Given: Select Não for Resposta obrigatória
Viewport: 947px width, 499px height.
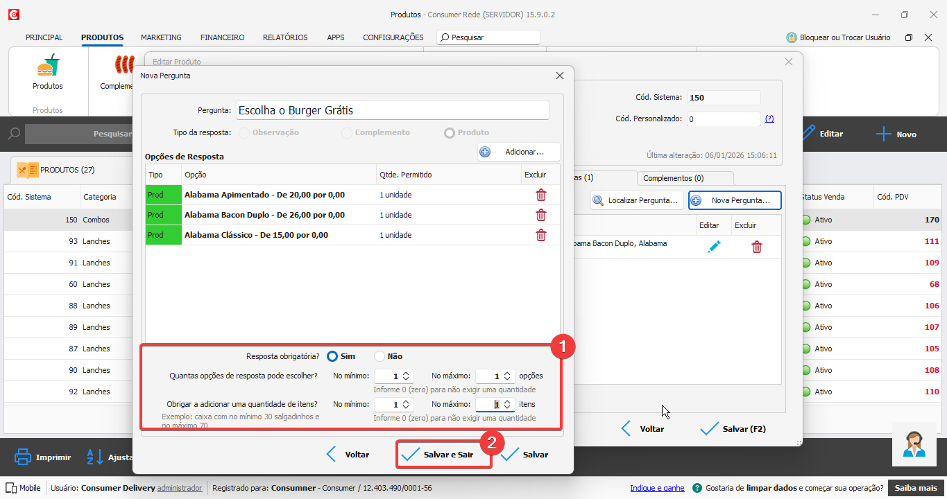Looking at the screenshot, I should tap(379, 356).
